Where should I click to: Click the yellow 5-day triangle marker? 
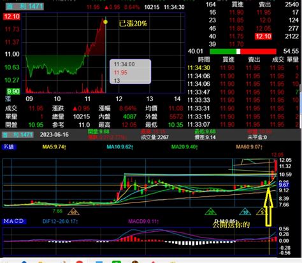pyautogui.click(x=262, y=212)
